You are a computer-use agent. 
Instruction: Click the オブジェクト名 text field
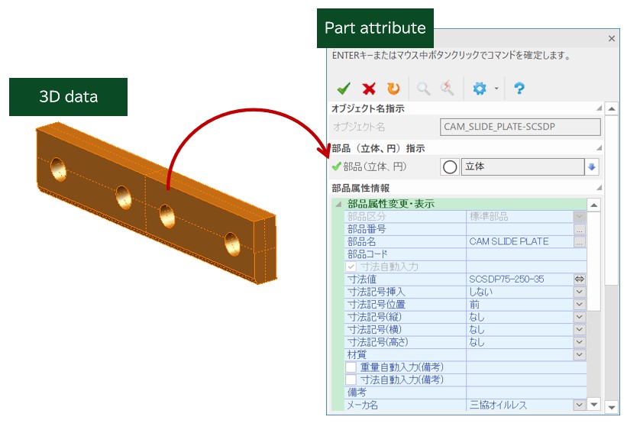click(x=520, y=127)
